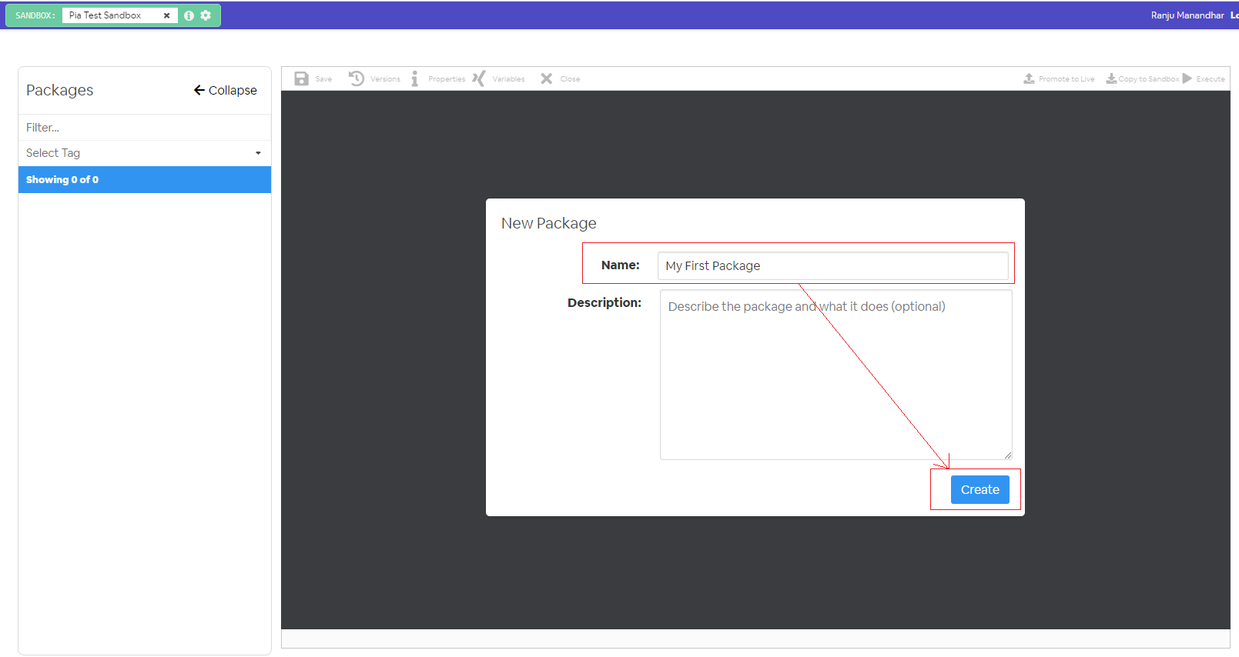
Task: Remove the Pia Test Sandbox selection
Action: 166,15
